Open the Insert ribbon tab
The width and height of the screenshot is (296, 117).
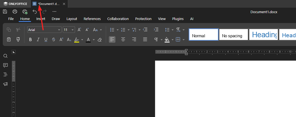tap(41, 19)
